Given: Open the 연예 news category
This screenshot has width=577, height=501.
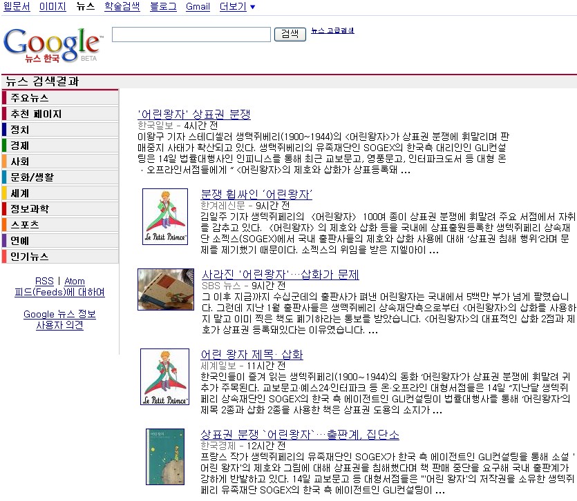Looking at the screenshot, I should coord(60,241).
